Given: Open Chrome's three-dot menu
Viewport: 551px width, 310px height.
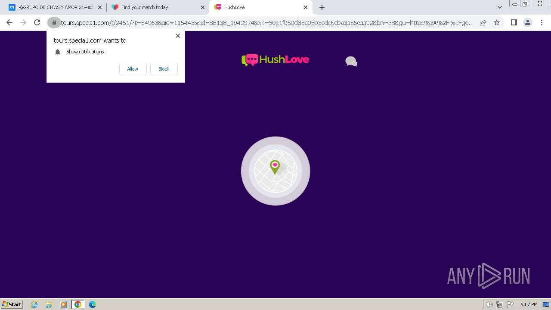Looking at the screenshot, I should click(x=542, y=22).
